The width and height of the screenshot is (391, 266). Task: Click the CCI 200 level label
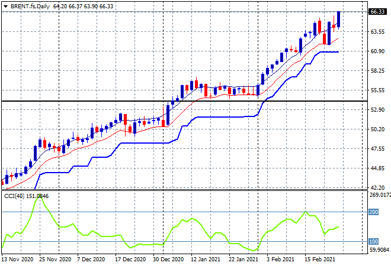pyautogui.click(x=374, y=212)
